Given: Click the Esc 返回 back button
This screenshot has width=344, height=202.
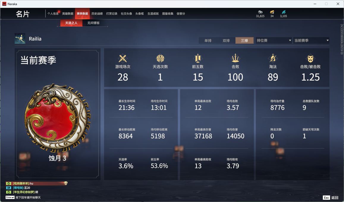Looking at the screenshot, I should coord(331,198).
